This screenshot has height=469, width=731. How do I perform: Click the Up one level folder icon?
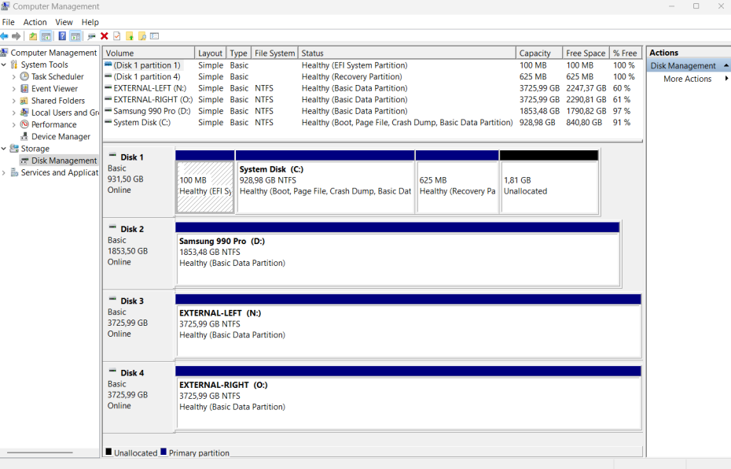point(33,36)
